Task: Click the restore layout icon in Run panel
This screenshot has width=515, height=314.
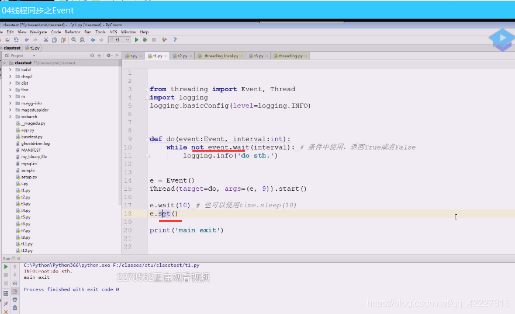Action: pos(6,294)
